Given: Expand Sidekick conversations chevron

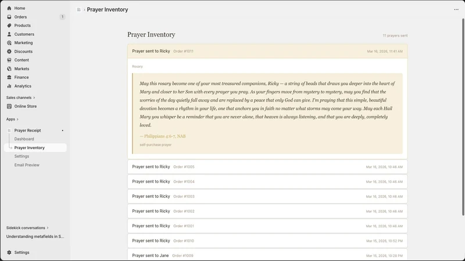Looking at the screenshot, I should coord(48,228).
